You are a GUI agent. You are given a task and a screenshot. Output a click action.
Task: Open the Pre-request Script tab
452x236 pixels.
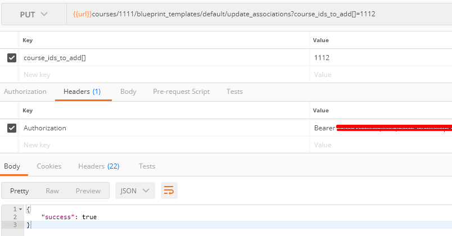pos(181,92)
